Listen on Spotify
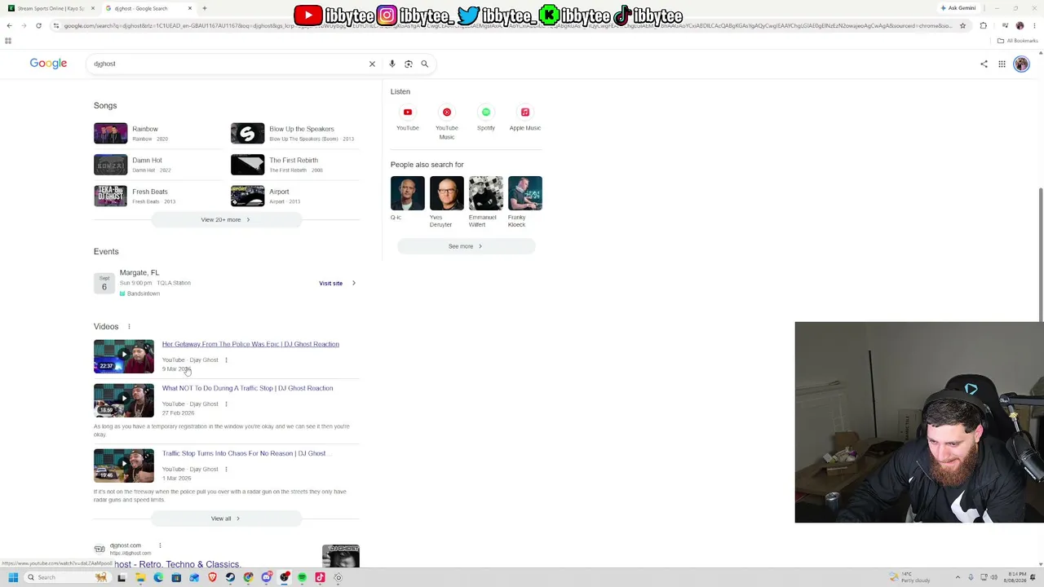 click(486, 117)
